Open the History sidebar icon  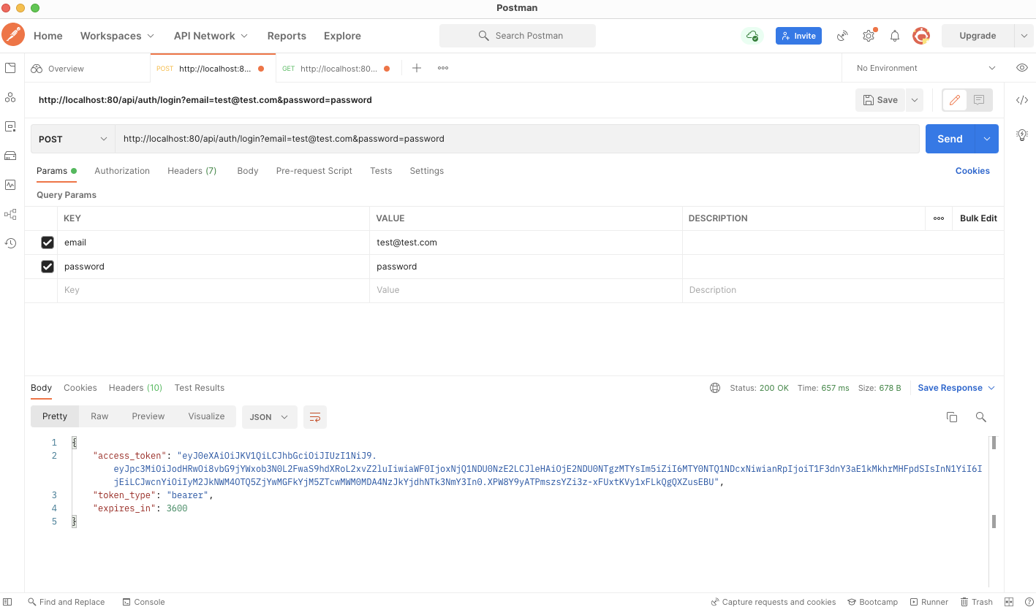(x=10, y=243)
